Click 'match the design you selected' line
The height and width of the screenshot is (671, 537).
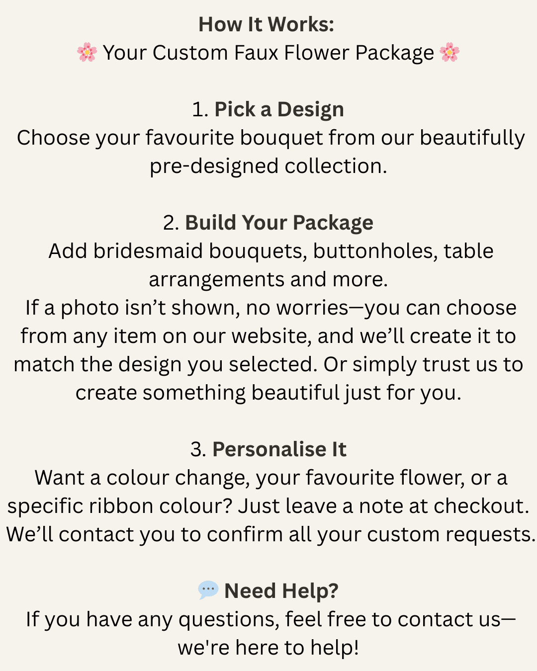268,364
